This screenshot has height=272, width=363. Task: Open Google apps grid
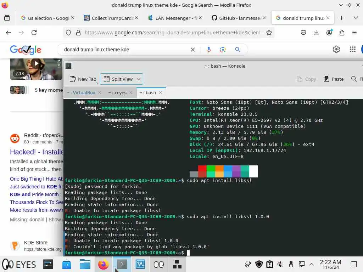353,49
